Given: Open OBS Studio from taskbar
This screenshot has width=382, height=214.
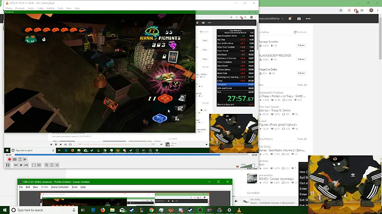Looking at the screenshot, I should click(200, 210).
